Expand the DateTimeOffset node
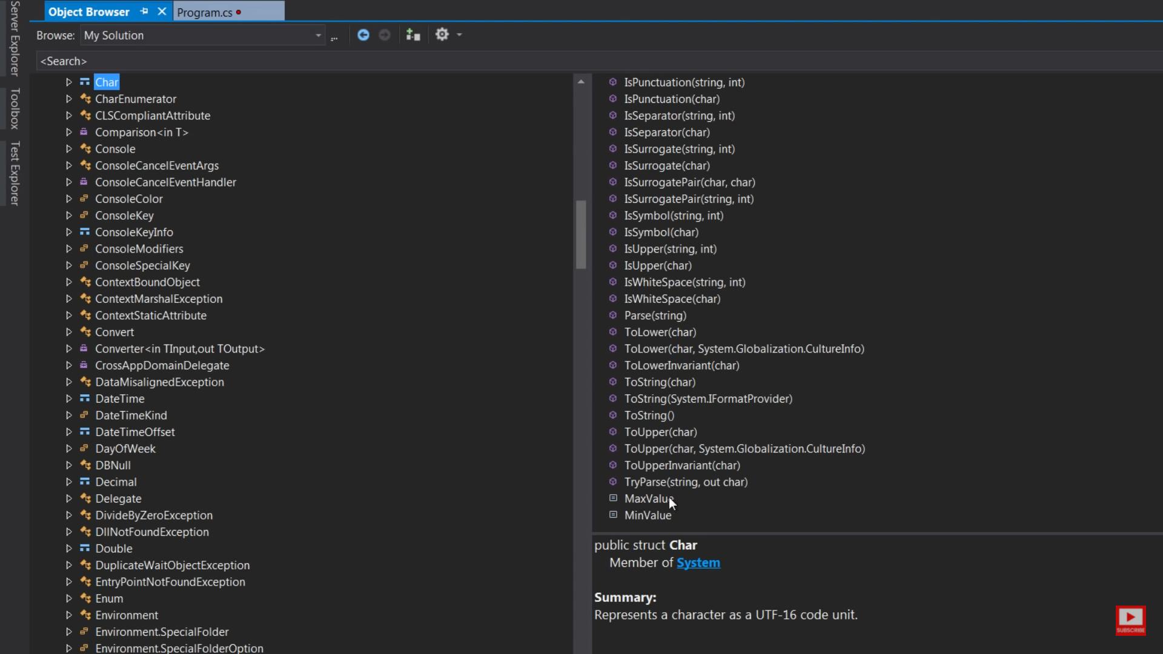 (68, 432)
